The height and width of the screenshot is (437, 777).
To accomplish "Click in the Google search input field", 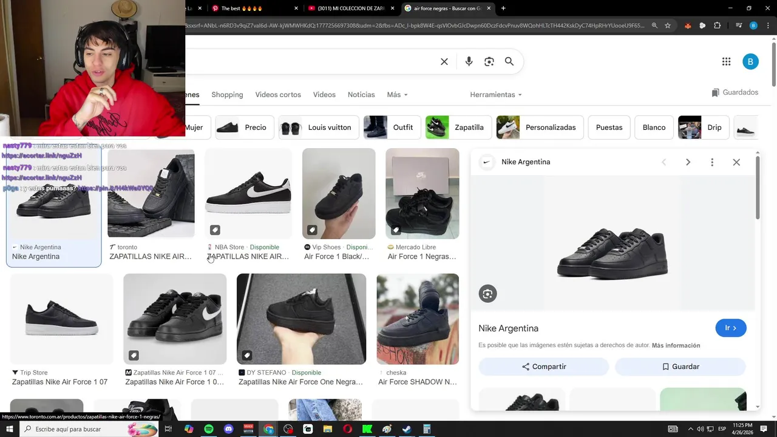I will 310,61.
